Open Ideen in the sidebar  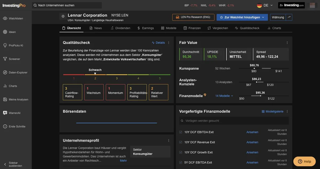tap(9, 32)
